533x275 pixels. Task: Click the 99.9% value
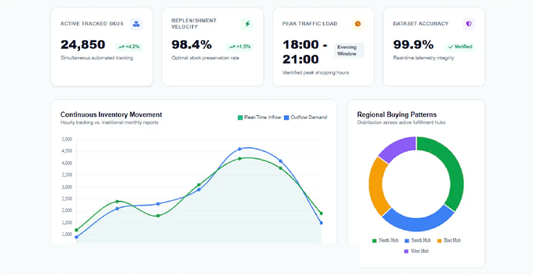(413, 45)
